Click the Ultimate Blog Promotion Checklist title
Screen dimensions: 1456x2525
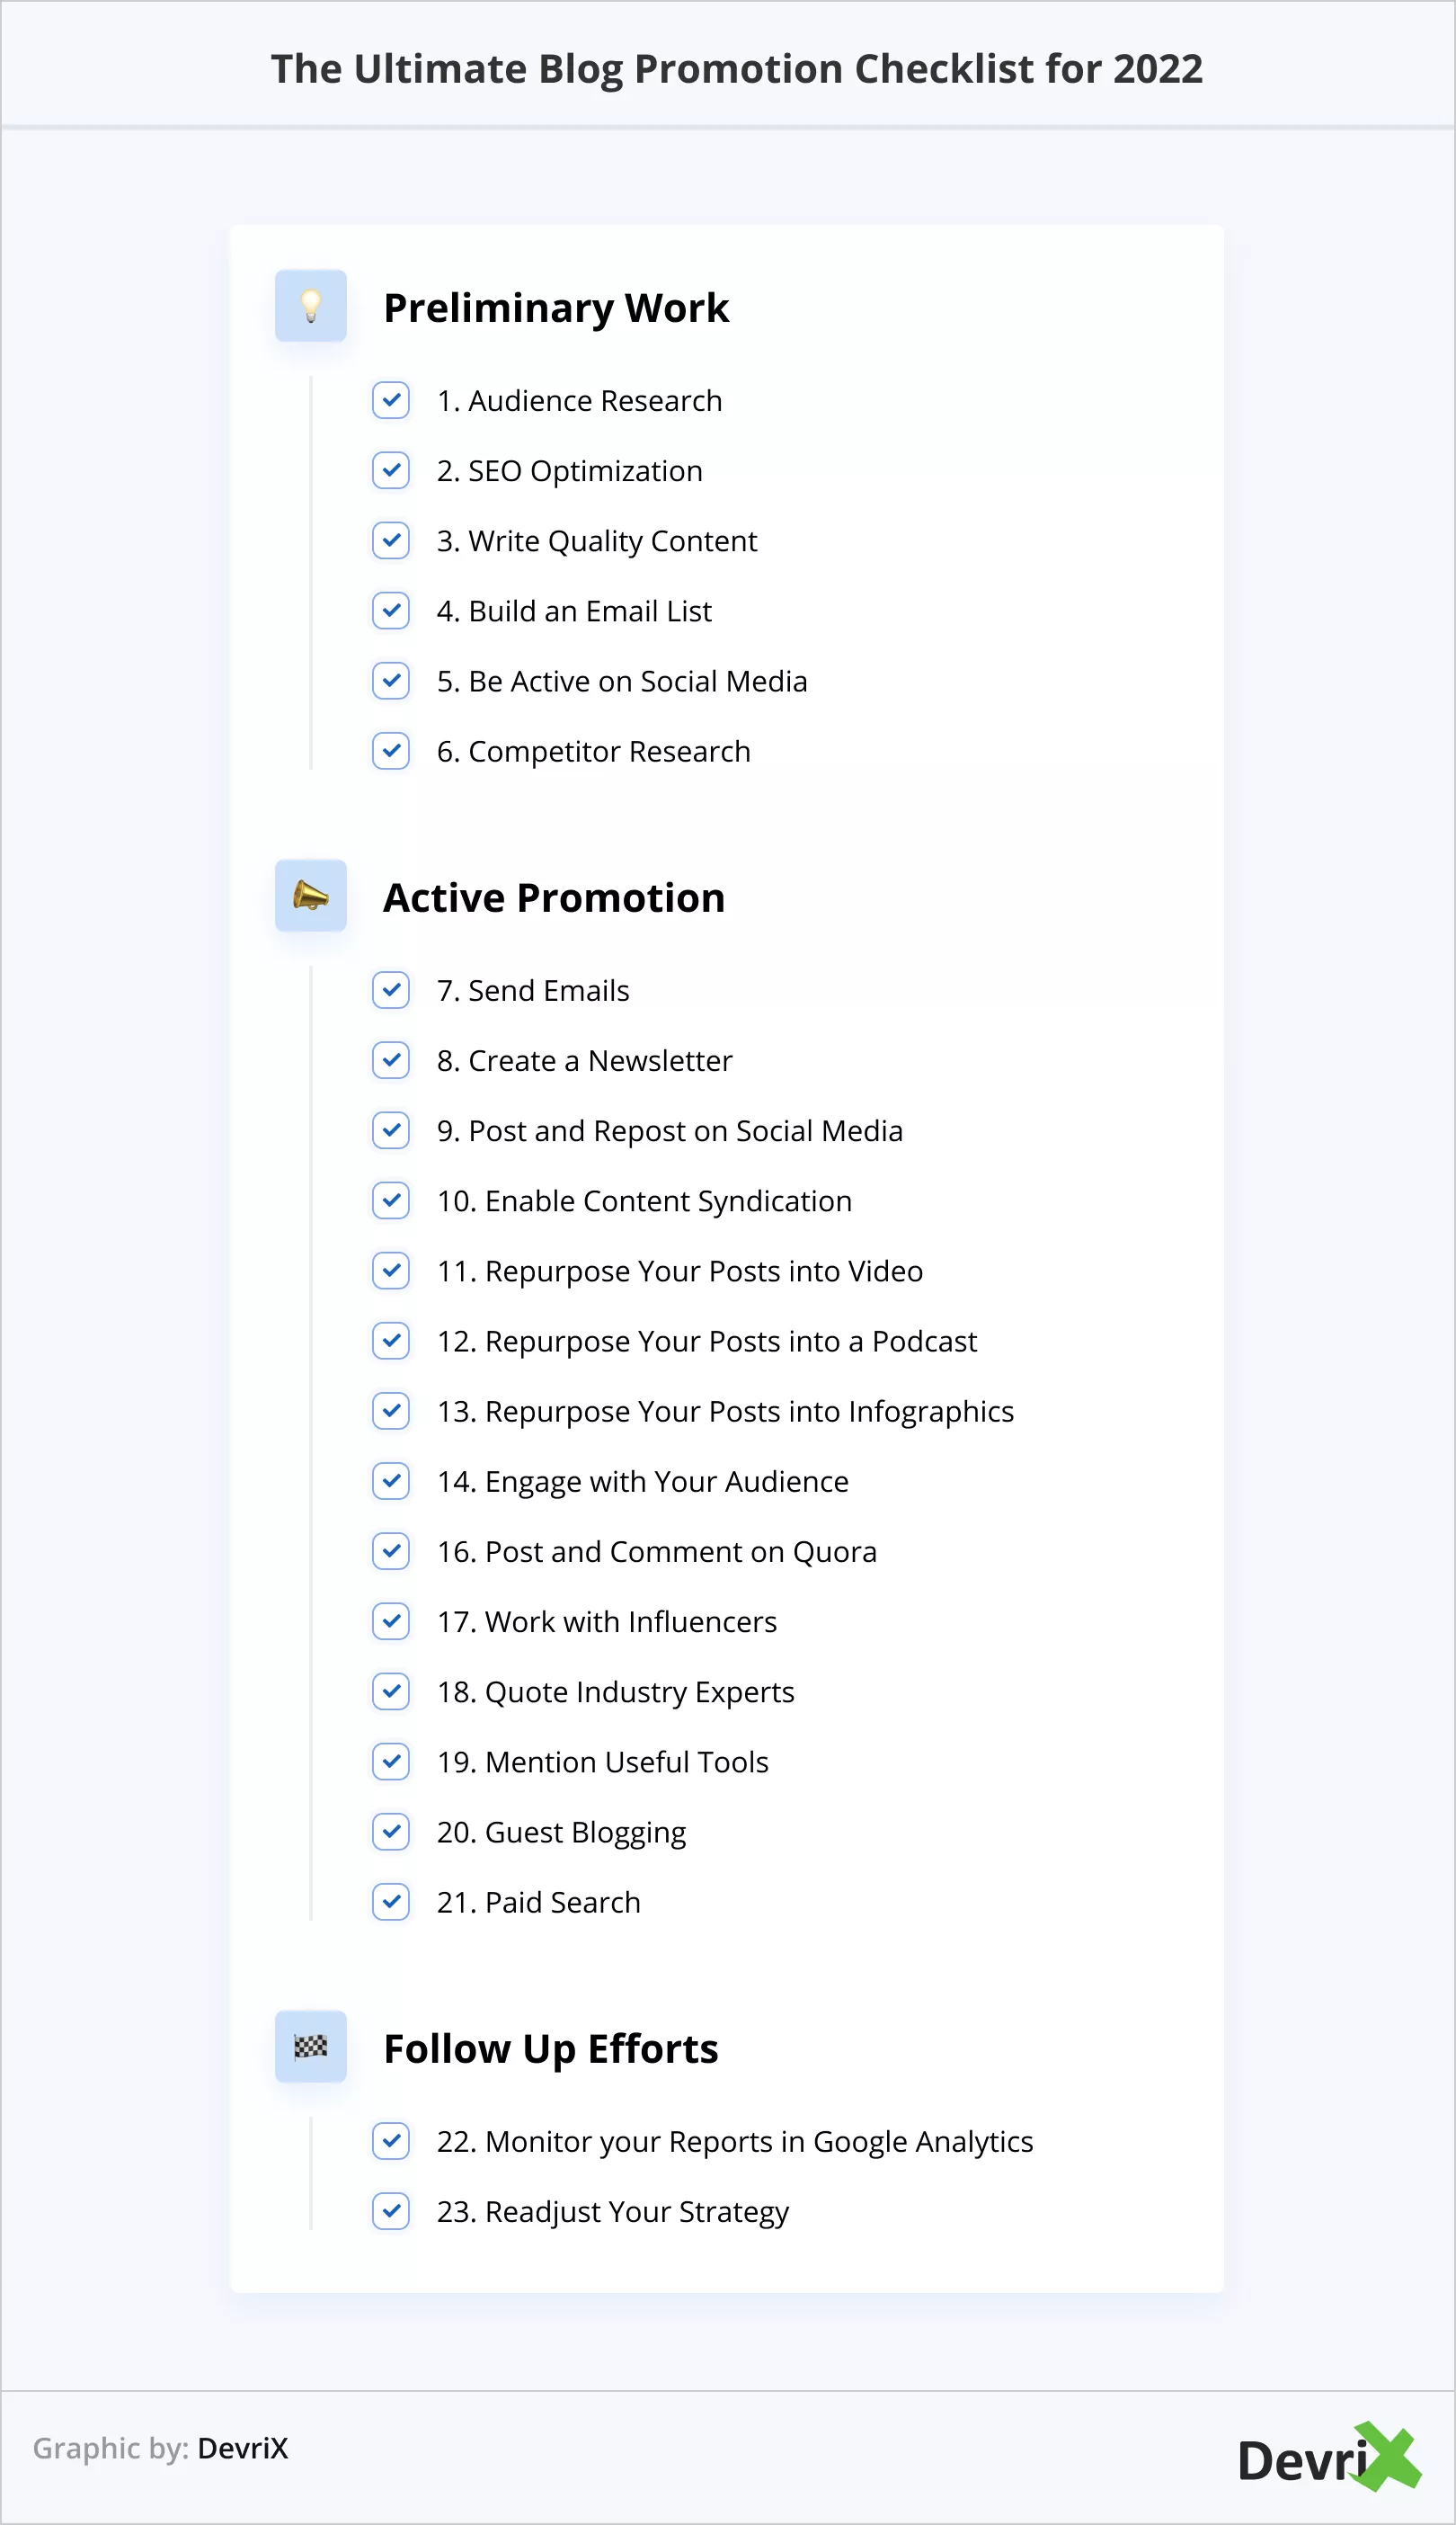click(737, 69)
